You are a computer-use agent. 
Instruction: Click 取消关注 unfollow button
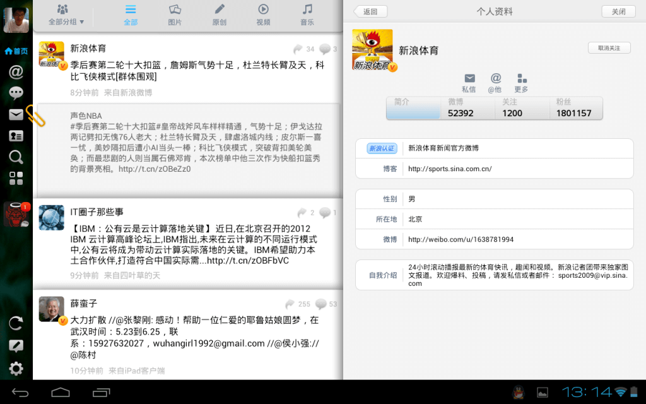coord(609,48)
